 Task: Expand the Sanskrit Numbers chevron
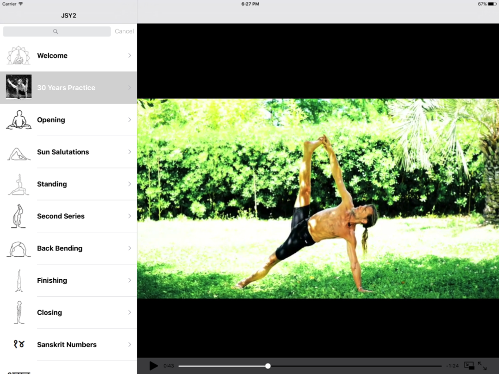[x=130, y=345]
